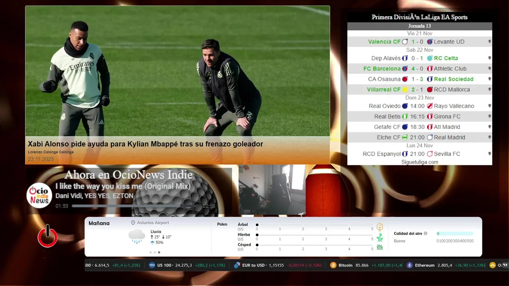Click the Asturias Airport location label
The image size is (509, 286).
point(153,223)
